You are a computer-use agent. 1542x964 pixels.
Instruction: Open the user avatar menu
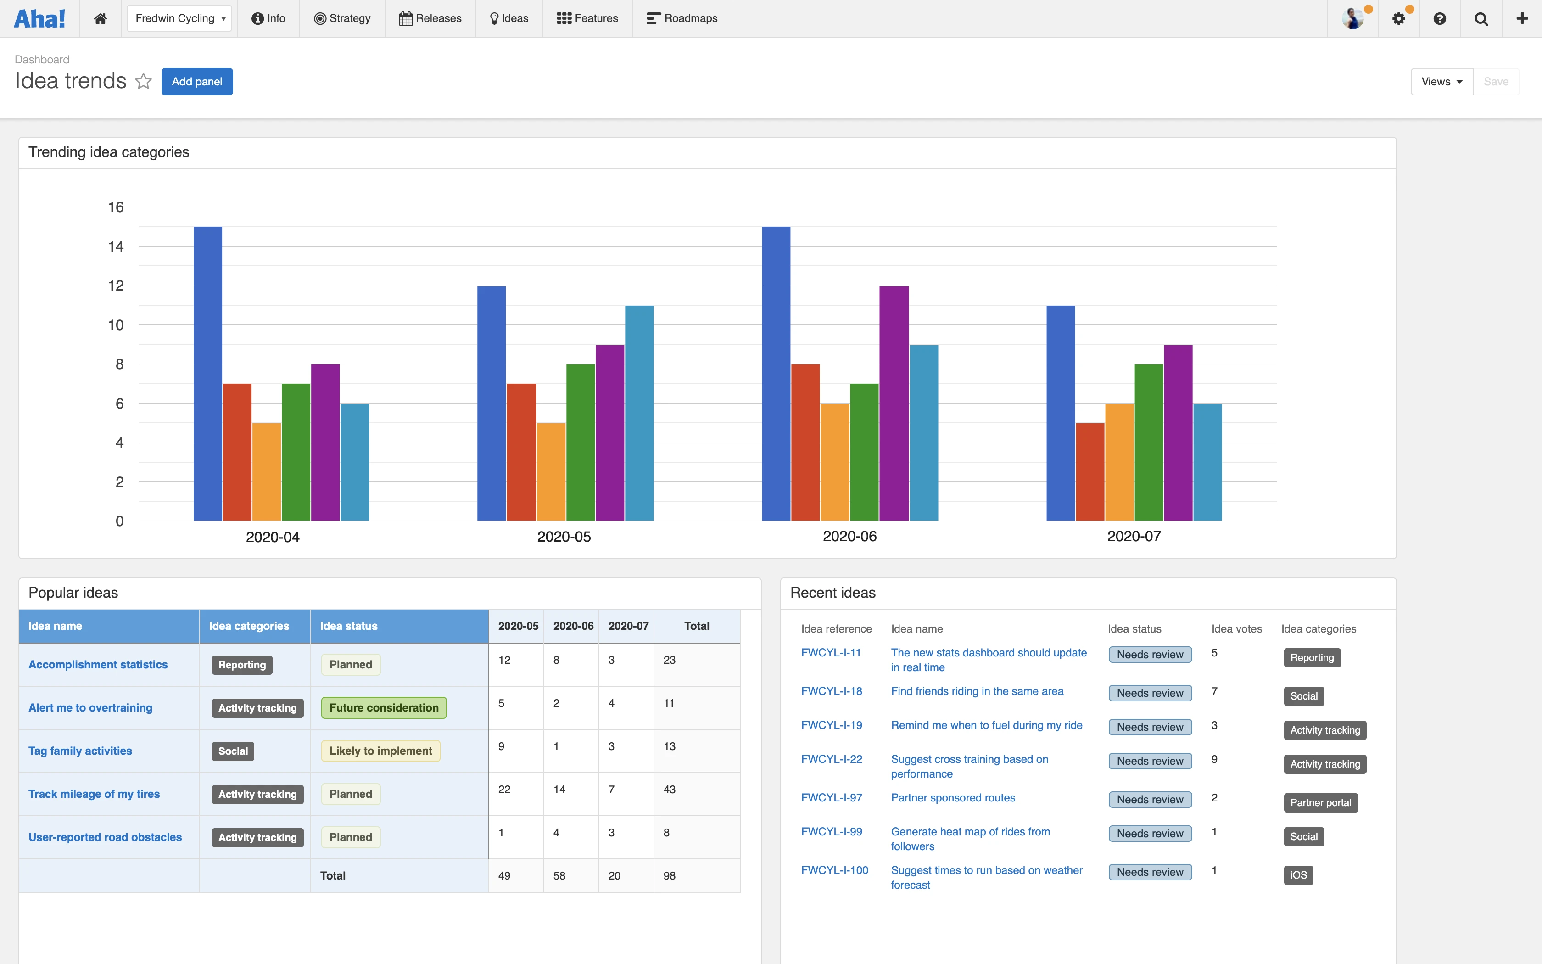point(1353,18)
